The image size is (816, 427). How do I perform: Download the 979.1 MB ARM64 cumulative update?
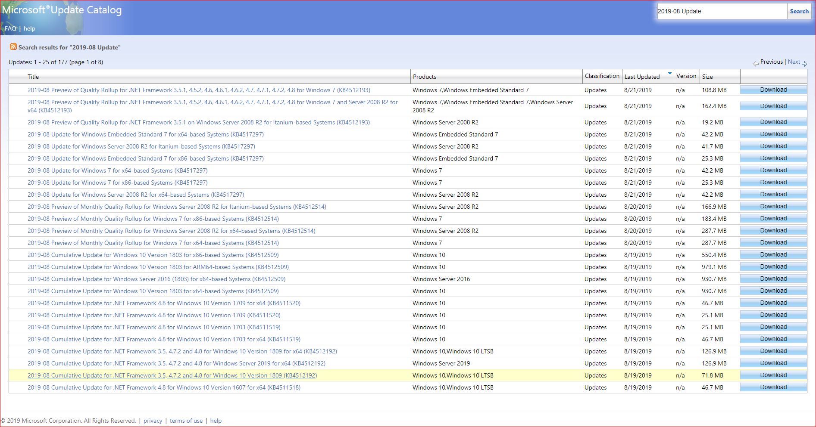(773, 266)
